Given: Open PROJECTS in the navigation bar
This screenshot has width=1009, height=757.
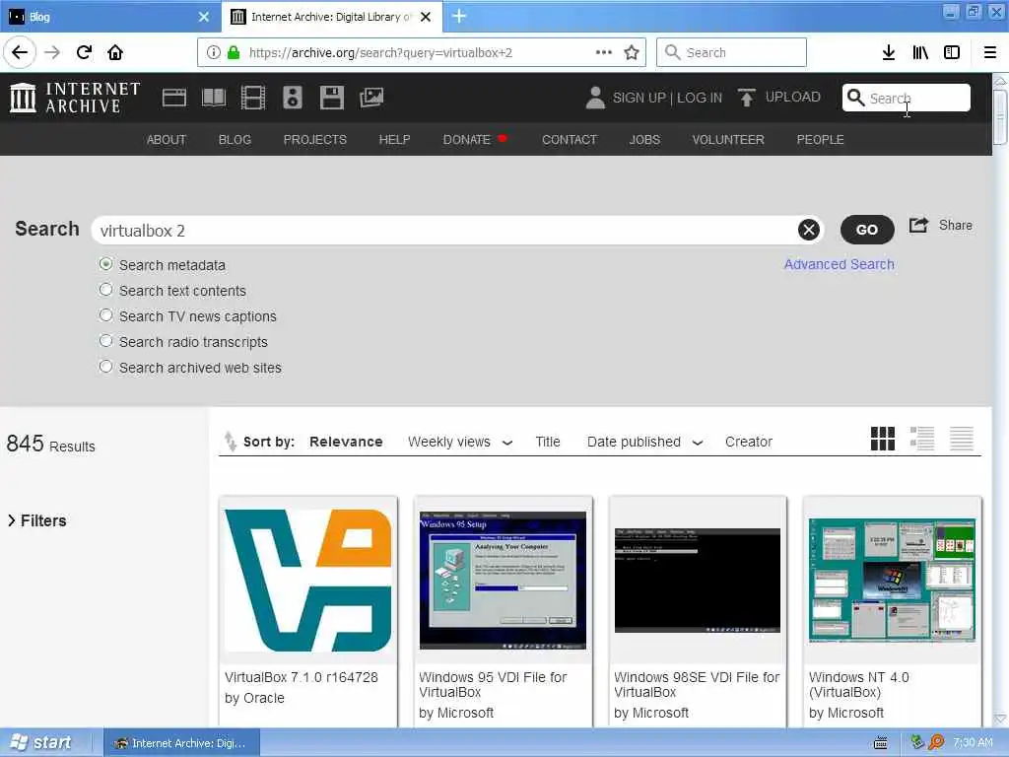Looking at the screenshot, I should [314, 140].
